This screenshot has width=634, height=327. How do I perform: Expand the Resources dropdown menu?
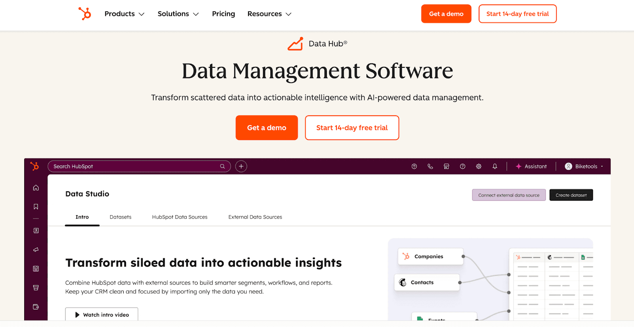pyautogui.click(x=269, y=14)
